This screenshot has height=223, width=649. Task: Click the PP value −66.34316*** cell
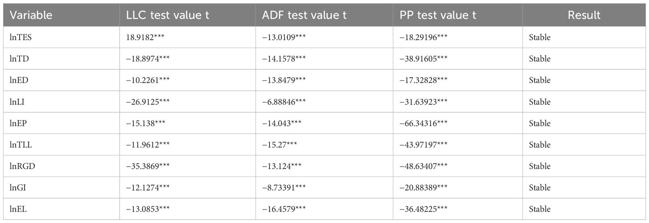click(x=423, y=123)
